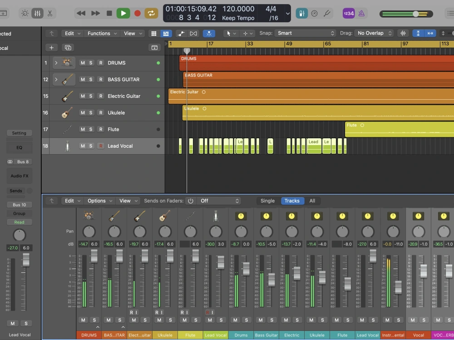
Task: Toggle the purple count-in 1234 button
Action: [349, 13]
